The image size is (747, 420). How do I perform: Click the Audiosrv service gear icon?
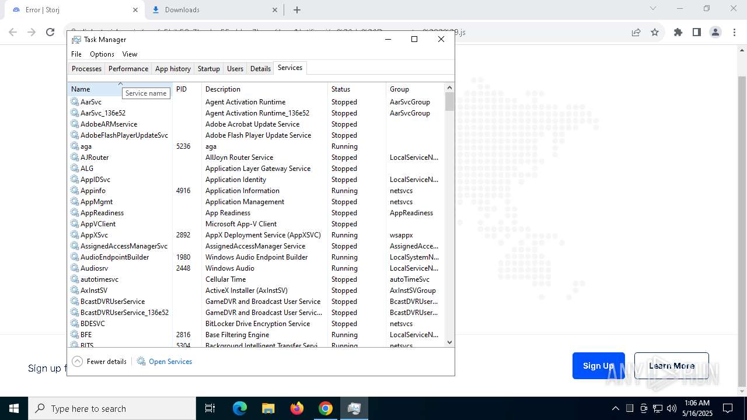click(x=75, y=268)
